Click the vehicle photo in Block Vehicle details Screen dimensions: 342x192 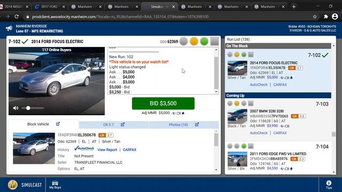pos(34,148)
